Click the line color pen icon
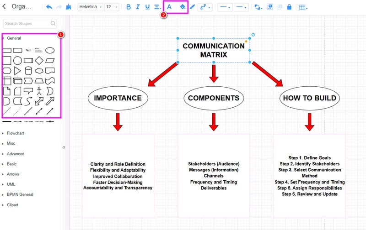 click(192, 7)
